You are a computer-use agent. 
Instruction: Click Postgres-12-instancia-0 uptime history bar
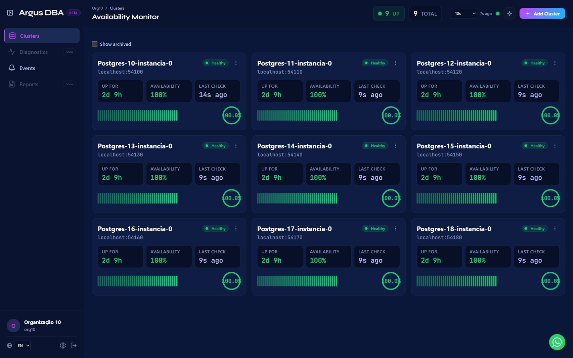pos(456,115)
